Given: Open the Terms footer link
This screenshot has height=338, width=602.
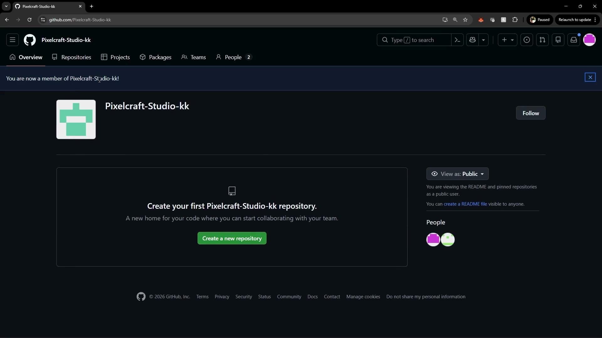Looking at the screenshot, I should pos(202,296).
